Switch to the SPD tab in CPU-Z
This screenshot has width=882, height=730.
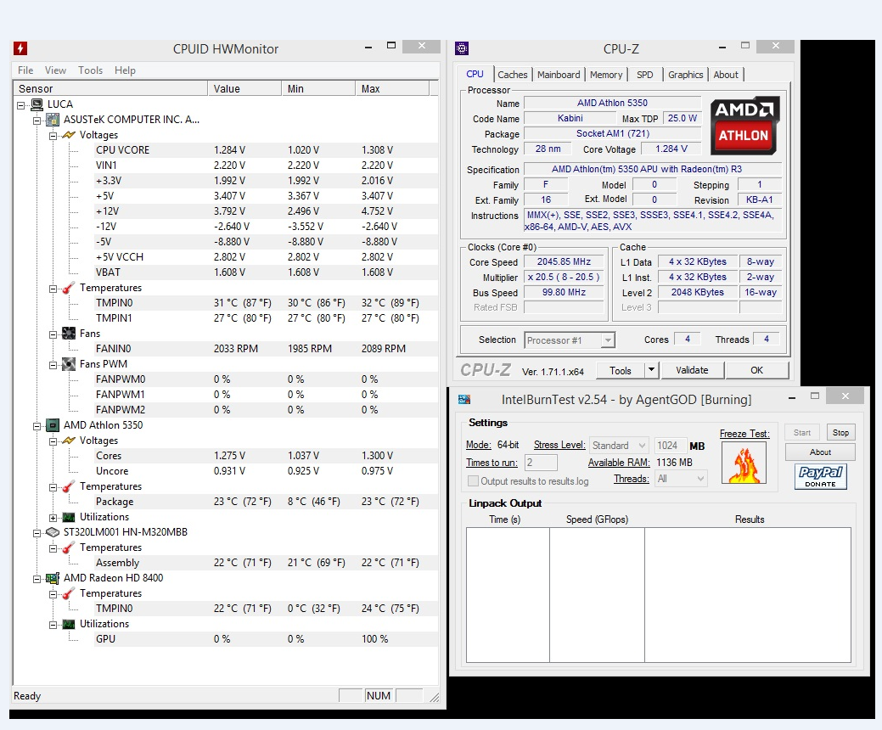tap(644, 75)
